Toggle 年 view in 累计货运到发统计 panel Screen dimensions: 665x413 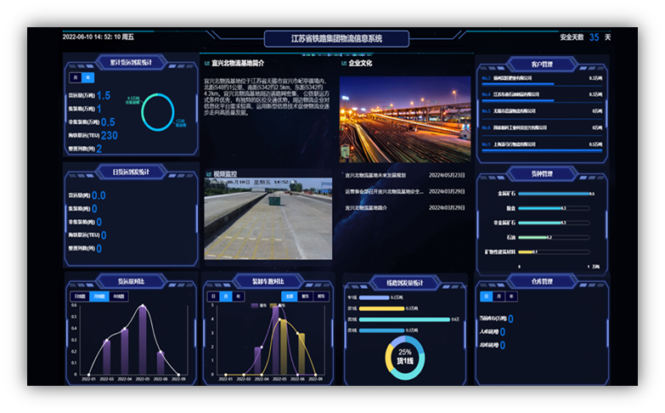coord(89,76)
